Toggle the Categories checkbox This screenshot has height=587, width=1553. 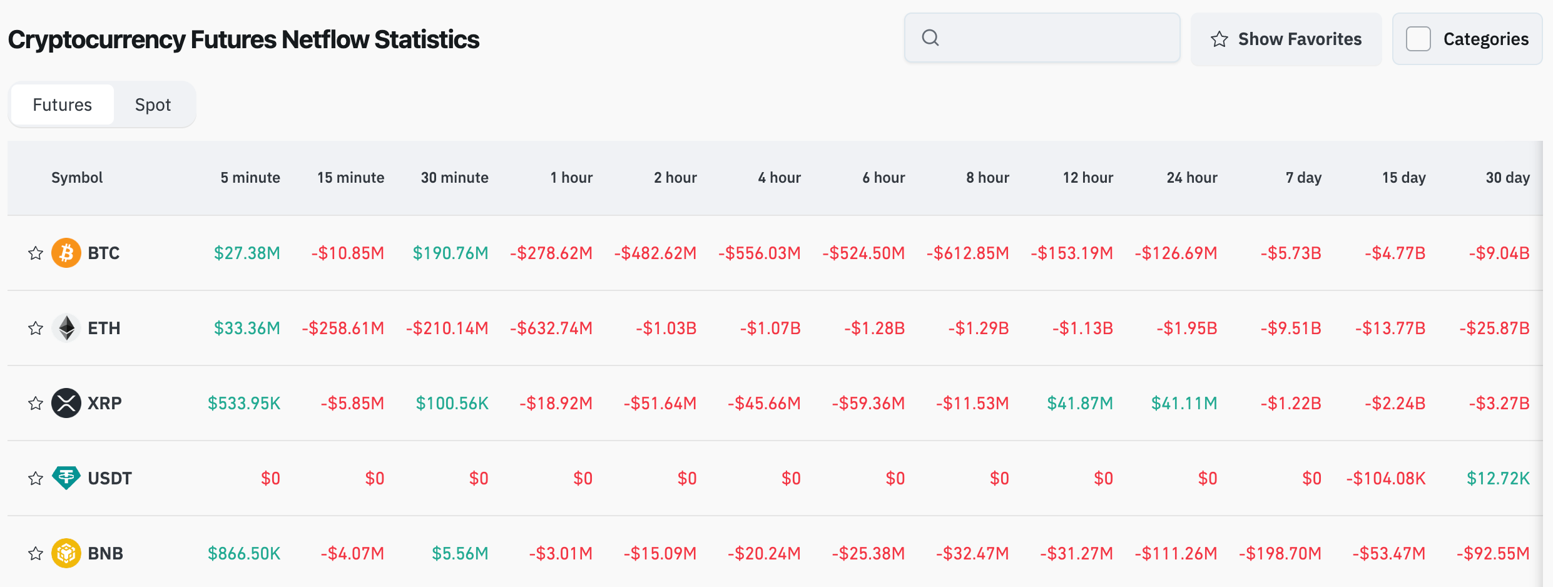1418,39
